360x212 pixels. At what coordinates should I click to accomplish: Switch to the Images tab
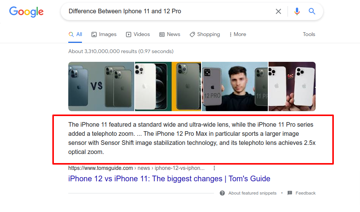(x=104, y=35)
